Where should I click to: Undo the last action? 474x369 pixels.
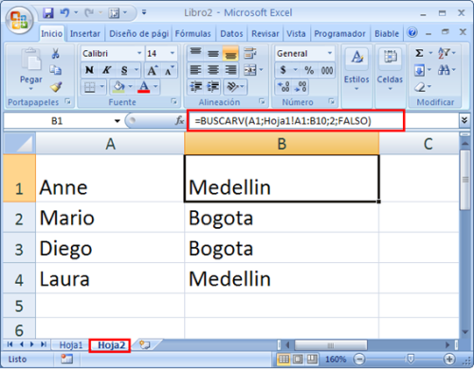point(64,12)
